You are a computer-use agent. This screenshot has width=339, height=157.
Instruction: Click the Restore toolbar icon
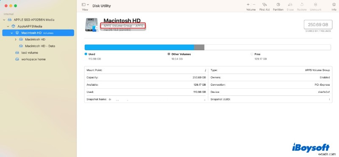[302, 5]
